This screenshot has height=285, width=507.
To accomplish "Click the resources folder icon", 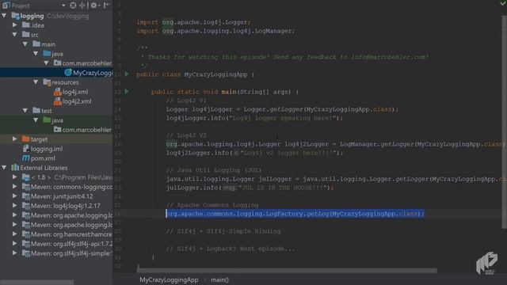I will click(47, 82).
